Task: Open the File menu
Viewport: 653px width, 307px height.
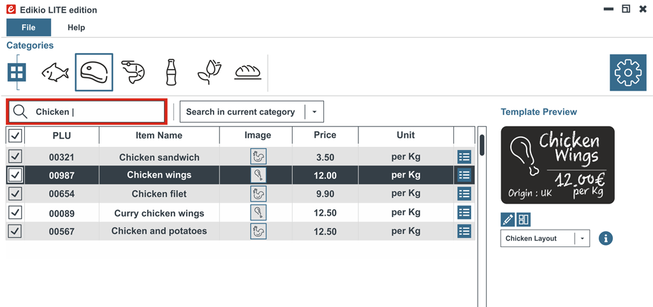Action: pos(28,27)
